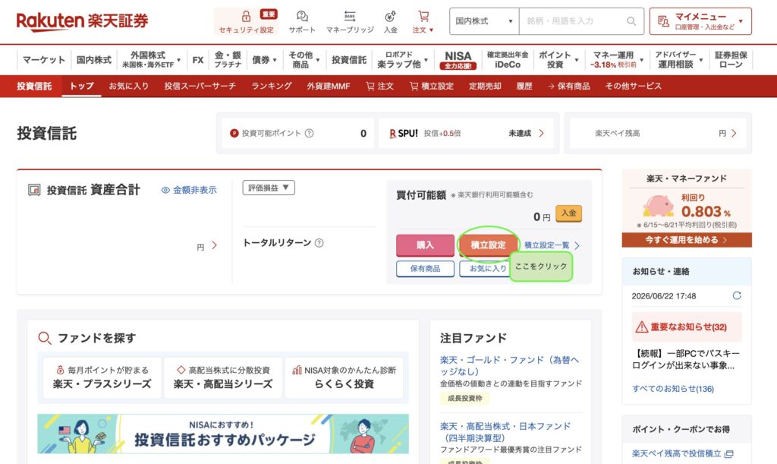Open Support chat icon
777x464 pixels.
302,16
